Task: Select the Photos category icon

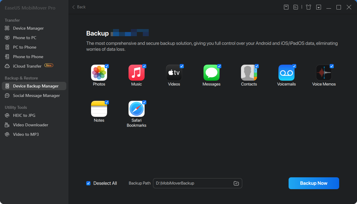Action: coord(99,73)
